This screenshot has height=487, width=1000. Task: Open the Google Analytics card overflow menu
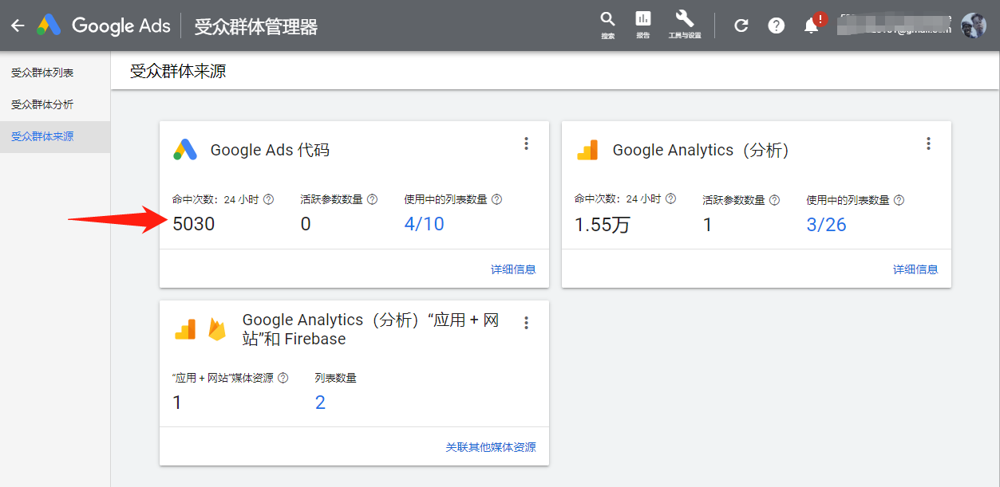click(928, 143)
